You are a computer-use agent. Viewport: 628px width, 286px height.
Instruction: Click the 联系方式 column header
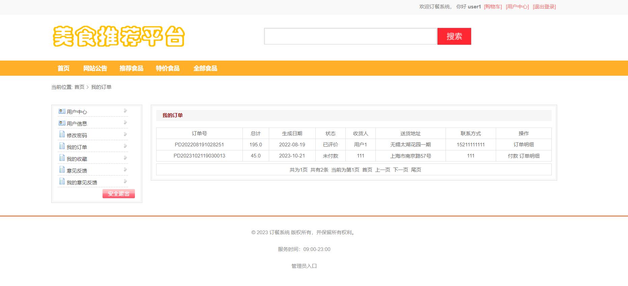pyautogui.click(x=471, y=134)
